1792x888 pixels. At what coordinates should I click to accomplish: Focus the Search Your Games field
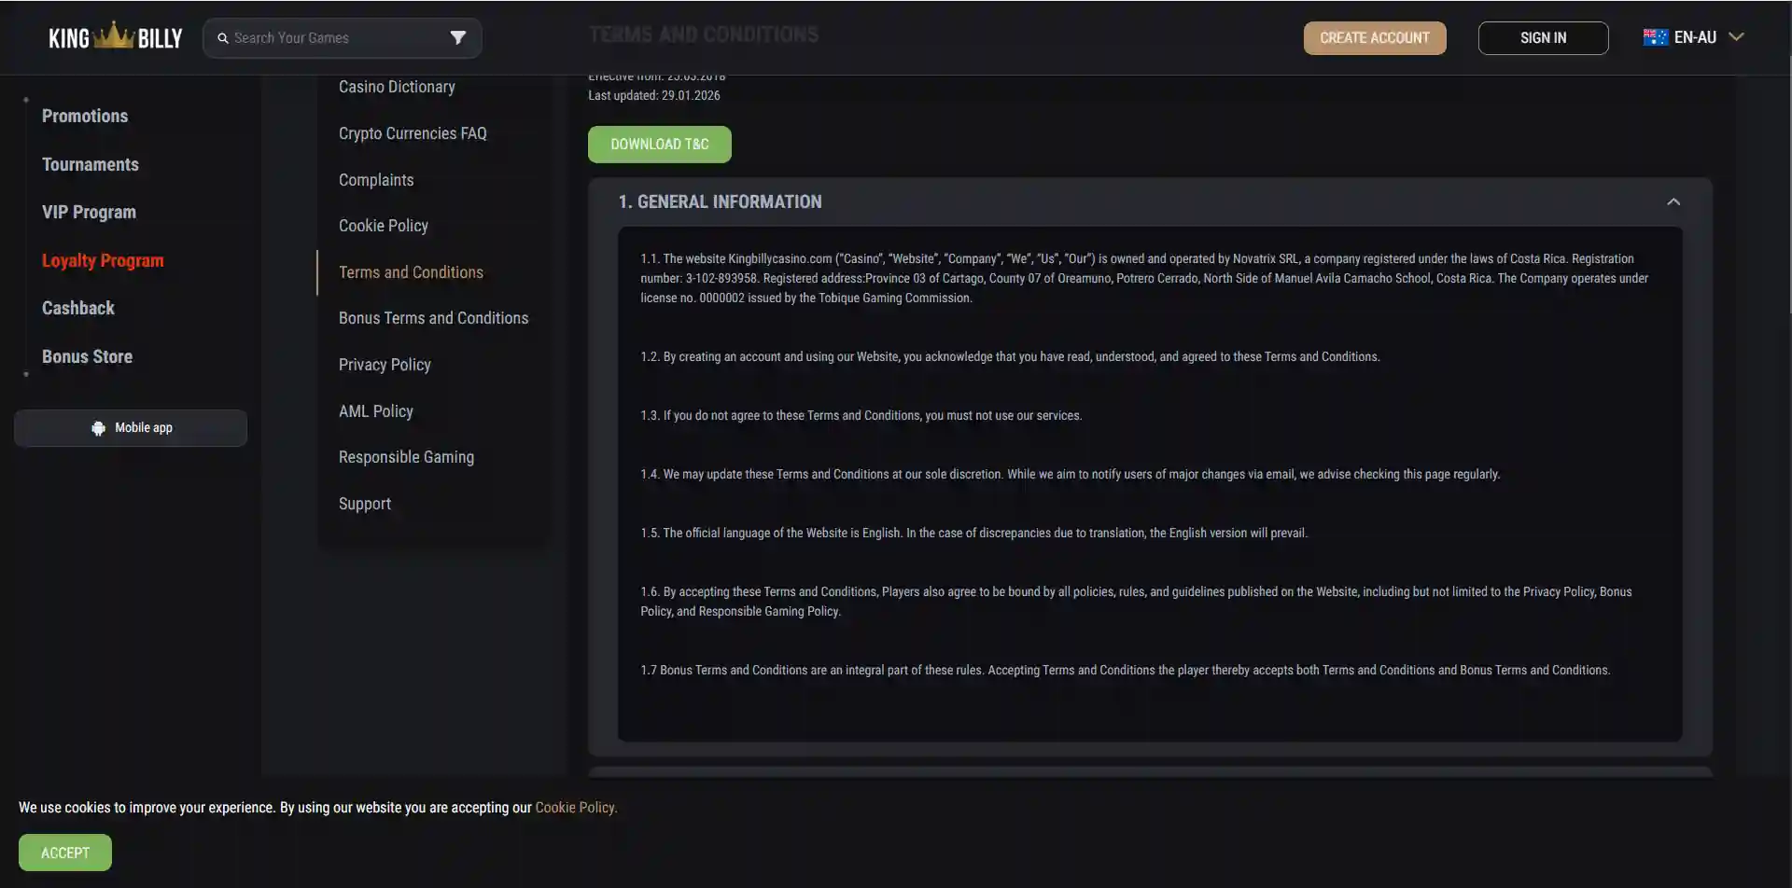(x=343, y=38)
